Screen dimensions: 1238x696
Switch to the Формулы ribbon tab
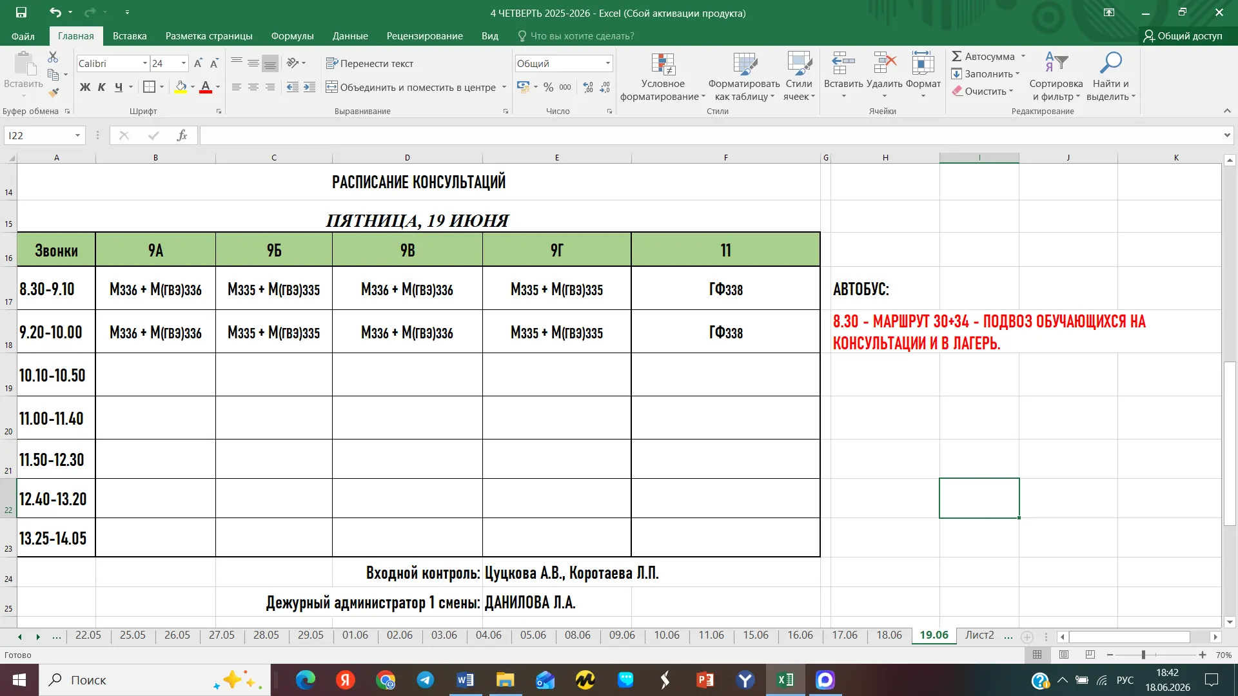point(292,35)
